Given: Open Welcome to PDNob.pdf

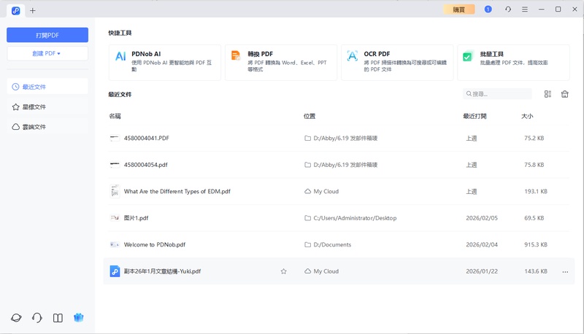Looking at the screenshot, I should (x=155, y=245).
